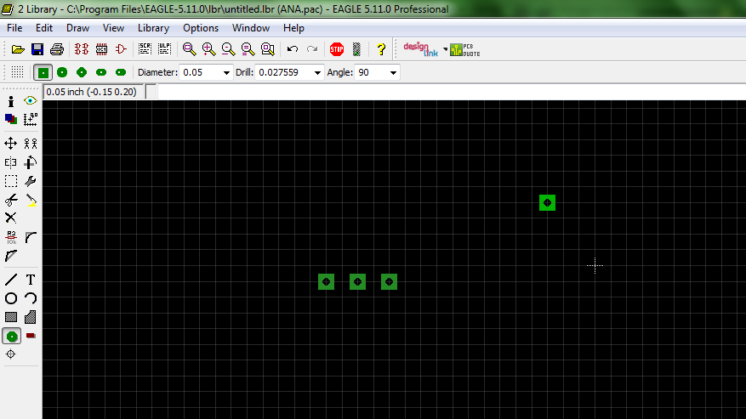Click the PCB Quote button
The height and width of the screenshot is (419, 746).
[464, 49]
